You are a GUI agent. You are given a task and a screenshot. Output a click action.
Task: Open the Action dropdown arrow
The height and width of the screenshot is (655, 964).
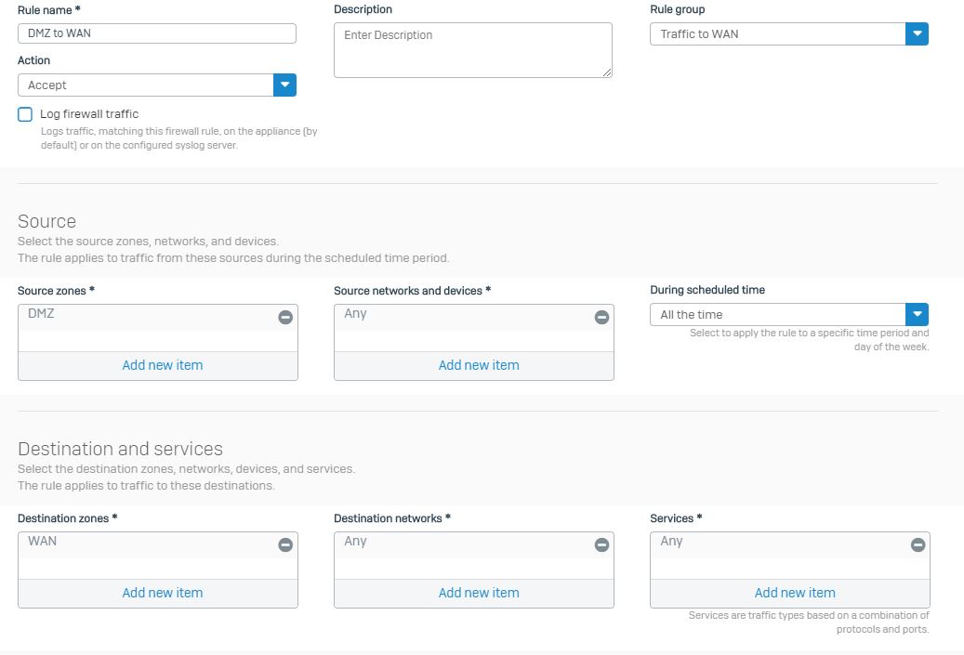click(x=284, y=85)
